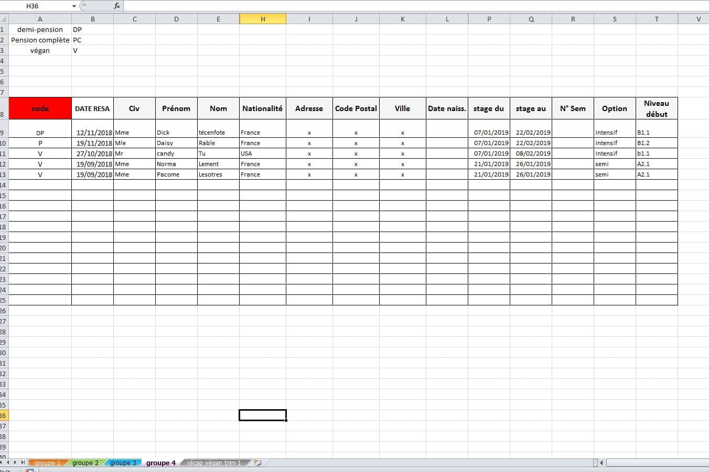
Task: Click the 'Nationalité' header cell
Action: [263, 108]
